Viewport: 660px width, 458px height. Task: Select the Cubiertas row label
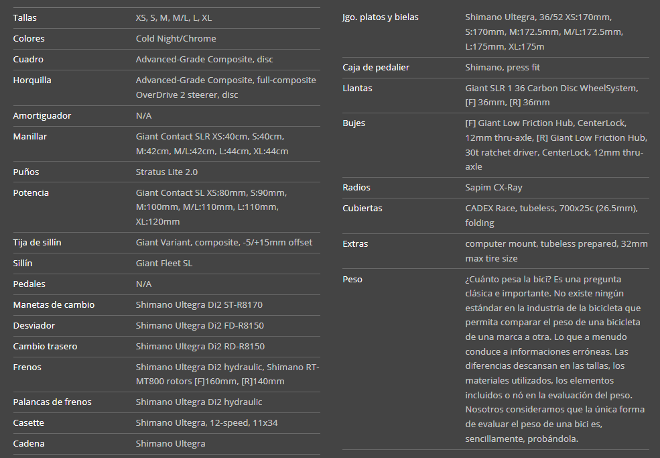362,208
